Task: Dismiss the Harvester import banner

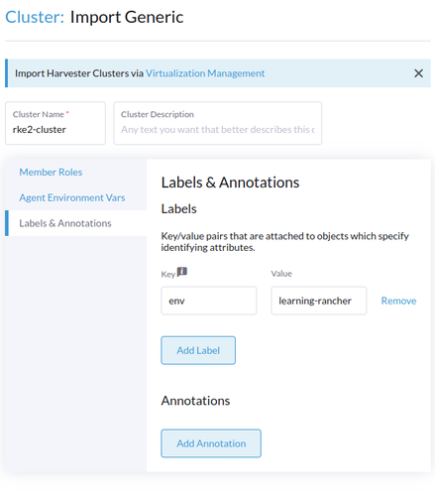Action: 418,73
